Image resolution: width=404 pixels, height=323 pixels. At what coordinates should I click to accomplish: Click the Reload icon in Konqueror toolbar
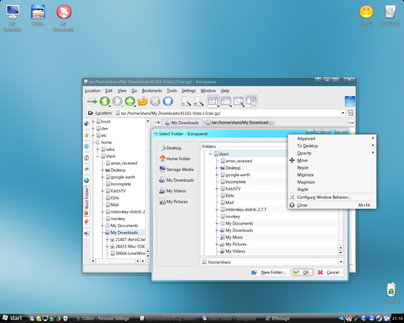pyautogui.click(x=142, y=101)
